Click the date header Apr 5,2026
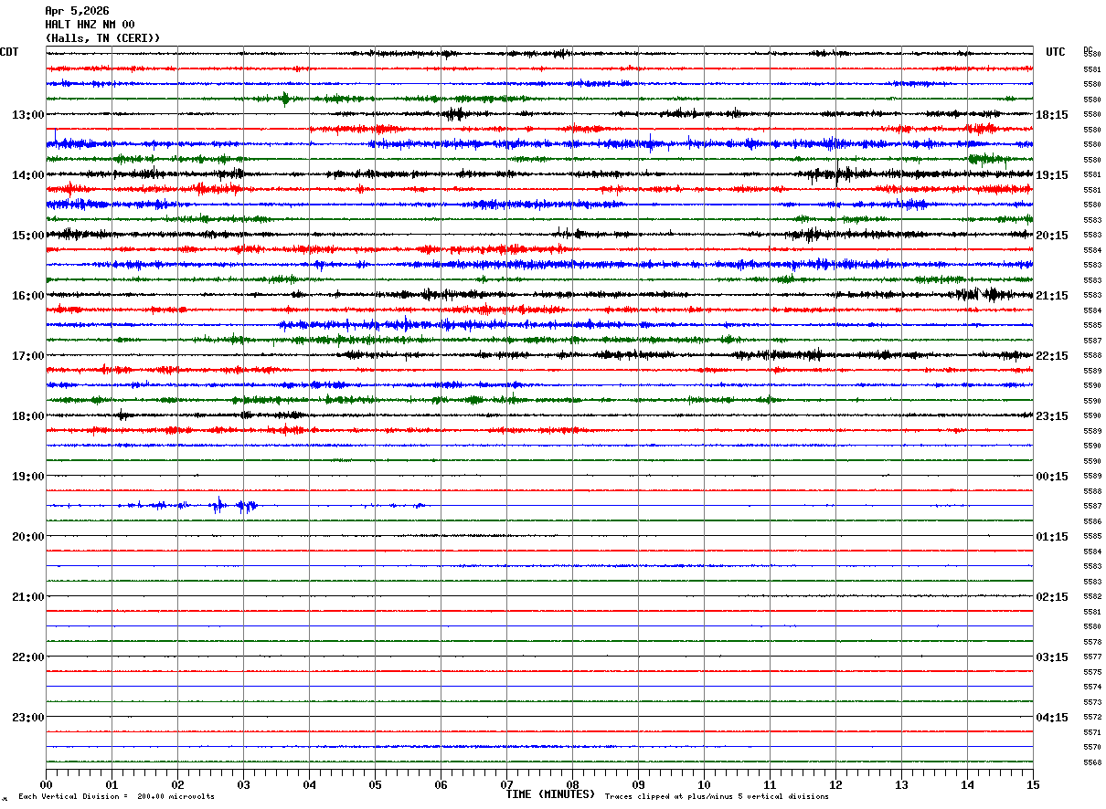The width and height of the screenshot is (1106, 809). [77, 11]
